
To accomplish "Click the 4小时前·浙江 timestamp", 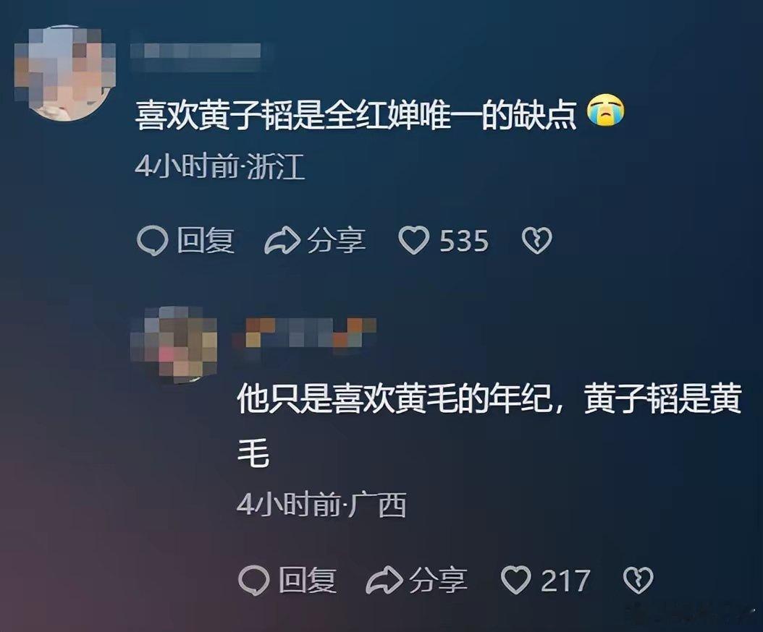I will 220,167.
